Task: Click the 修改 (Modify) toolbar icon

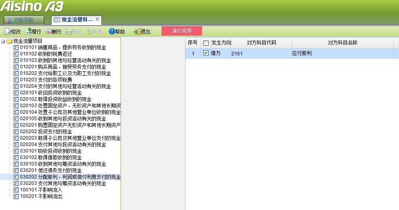Action: [8, 32]
